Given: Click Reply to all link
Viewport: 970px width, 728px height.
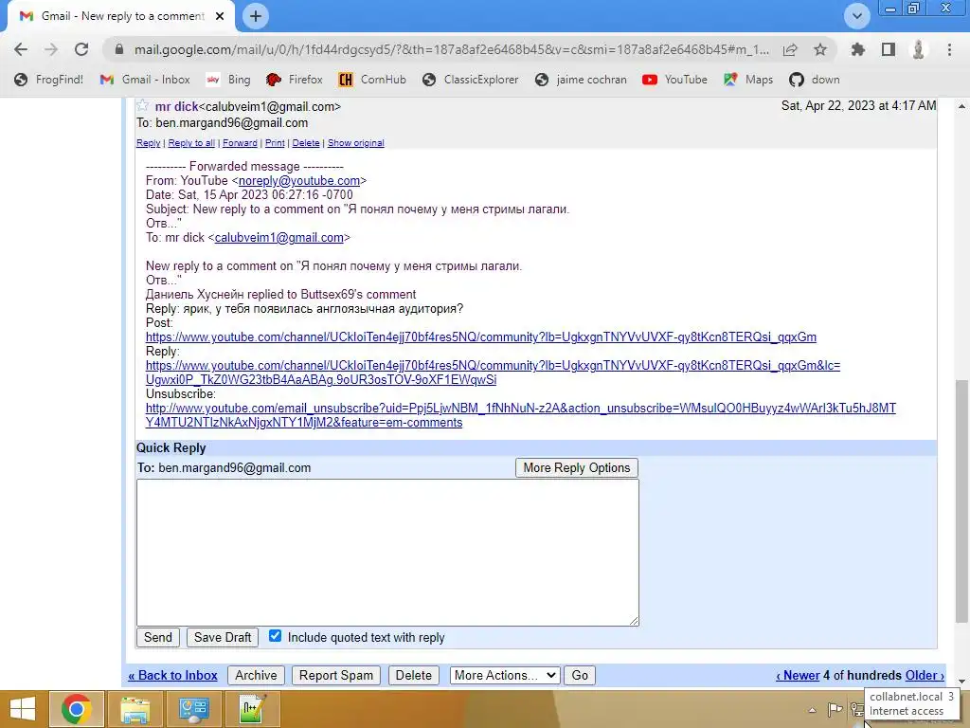Looking at the screenshot, I should point(191,143).
